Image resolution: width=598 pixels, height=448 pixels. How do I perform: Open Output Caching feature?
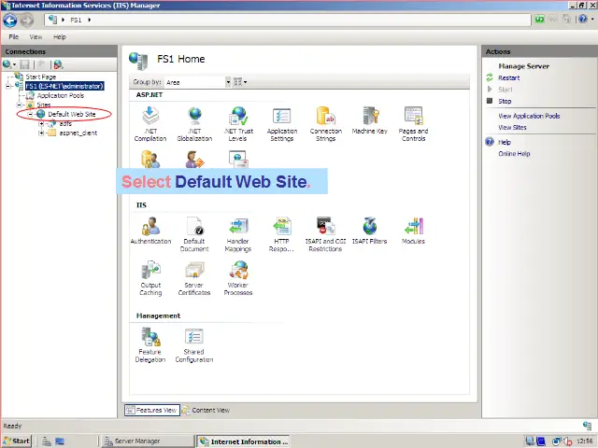pyautogui.click(x=150, y=278)
